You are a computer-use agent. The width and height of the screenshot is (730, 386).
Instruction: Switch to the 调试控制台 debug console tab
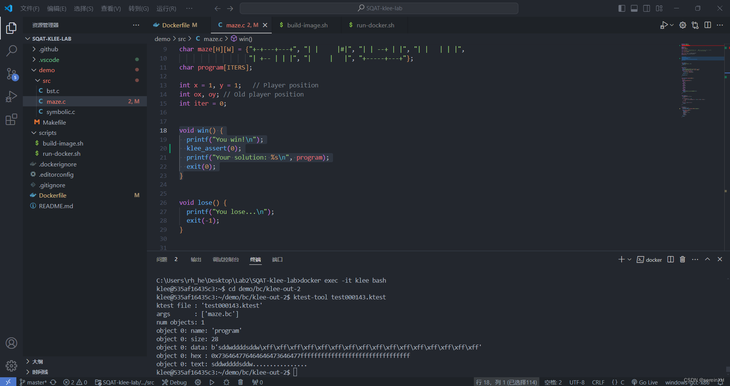pos(226,259)
